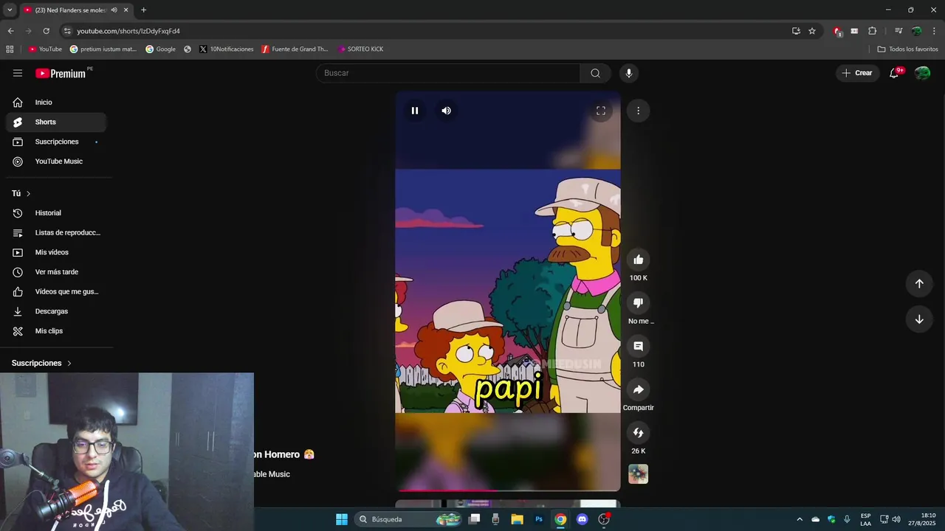
Task: Expand the Tú section chevron
Action: pos(29,193)
